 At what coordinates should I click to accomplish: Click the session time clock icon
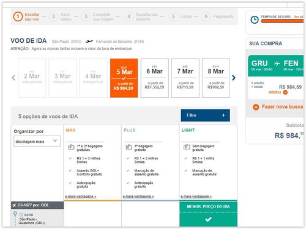[255, 20]
